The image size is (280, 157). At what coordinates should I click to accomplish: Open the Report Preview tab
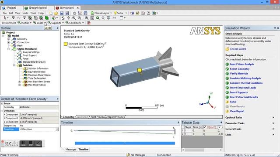point(115,117)
